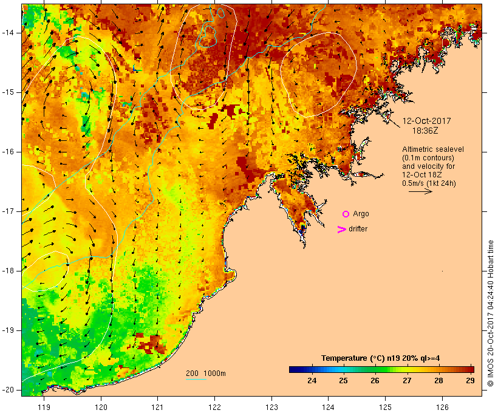Click the latitude axis label -15

8,92
